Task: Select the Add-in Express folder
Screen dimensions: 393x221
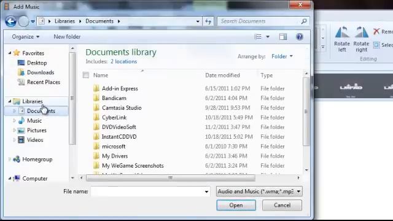Action: (120, 88)
